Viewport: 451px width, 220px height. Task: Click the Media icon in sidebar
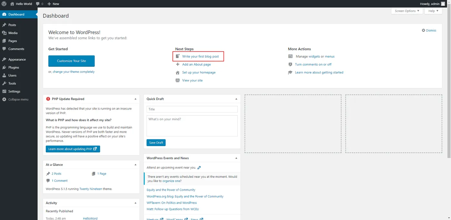[4, 33]
